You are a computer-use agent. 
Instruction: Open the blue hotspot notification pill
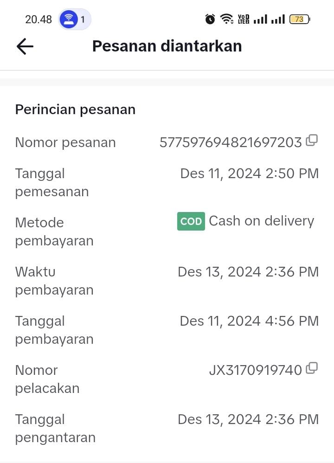(74, 19)
